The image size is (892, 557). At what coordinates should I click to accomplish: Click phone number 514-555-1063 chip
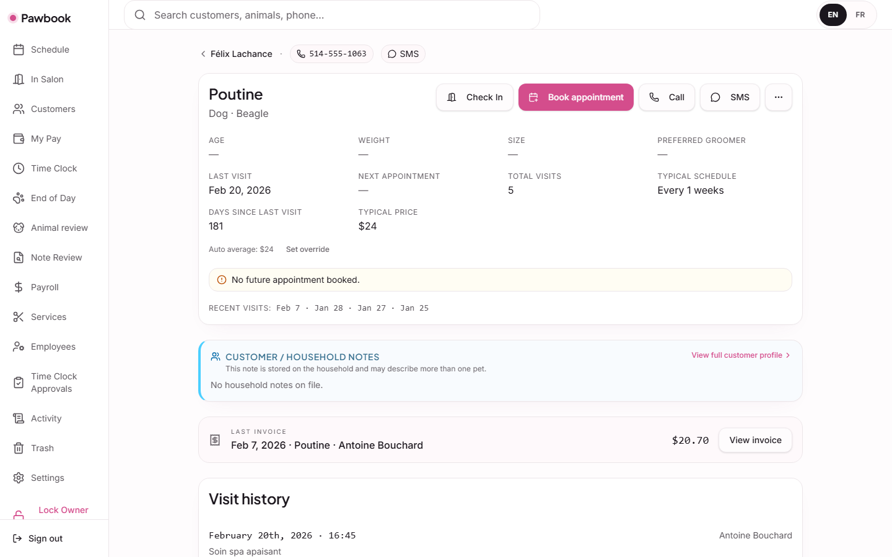pos(331,54)
